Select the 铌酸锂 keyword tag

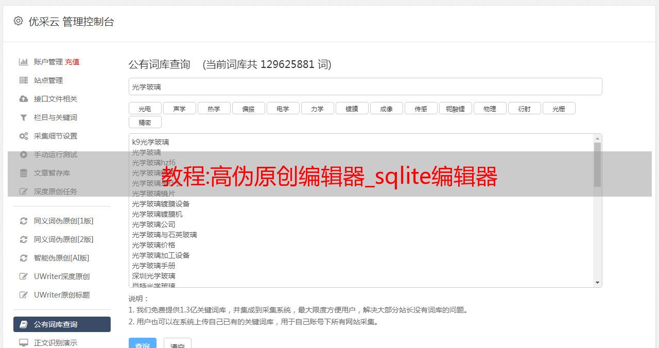point(456,108)
